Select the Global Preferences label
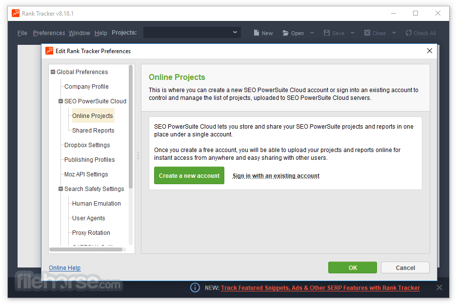Image resolution: width=456 pixels, height=306 pixels. tap(82, 72)
